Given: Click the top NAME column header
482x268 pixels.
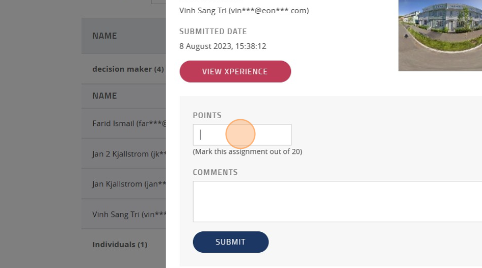Looking at the screenshot, I should coord(104,36).
